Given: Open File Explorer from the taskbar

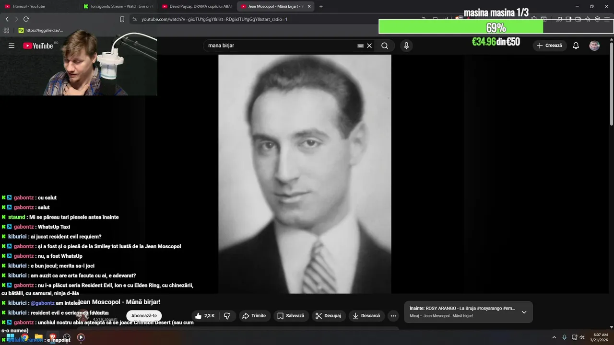Looking at the screenshot, I should coord(38,337).
